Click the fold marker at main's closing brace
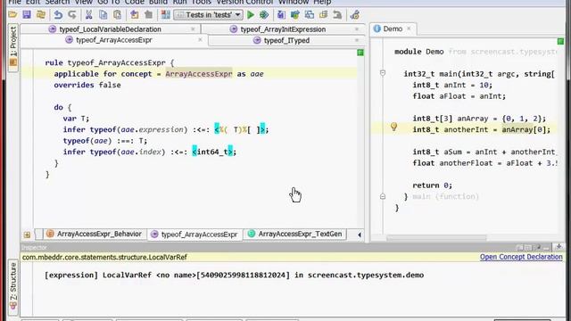The width and height of the screenshot is (571, 321). tap(383, 196)
